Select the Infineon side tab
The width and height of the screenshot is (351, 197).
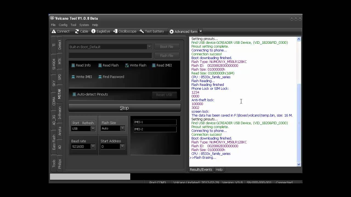(60, 113)
